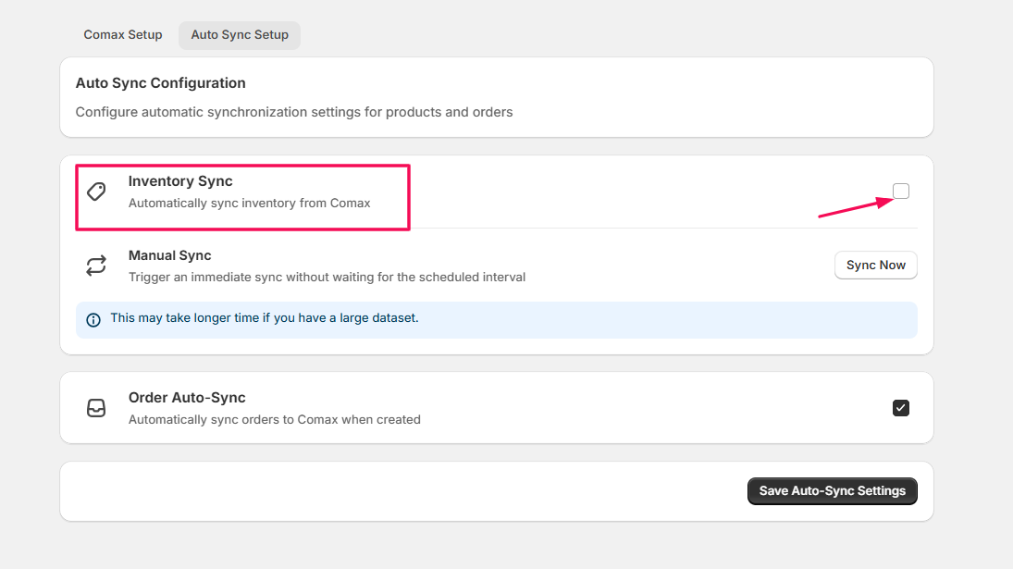Click the Order Auto-Sync title

pyautogui.click(x=187, y=398)
